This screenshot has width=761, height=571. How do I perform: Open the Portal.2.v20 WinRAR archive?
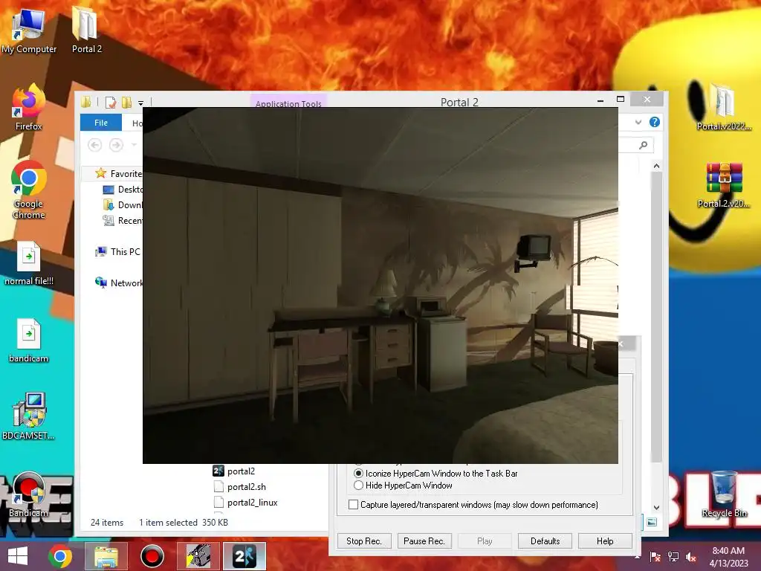[x=724, y=185]
